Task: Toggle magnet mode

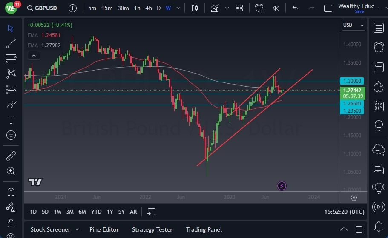Action: pyautogui.click(x=11, y=192)
